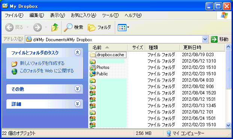
Task: Select folder icon dated 2012/08/02 9:06
Action: (92, 87)
